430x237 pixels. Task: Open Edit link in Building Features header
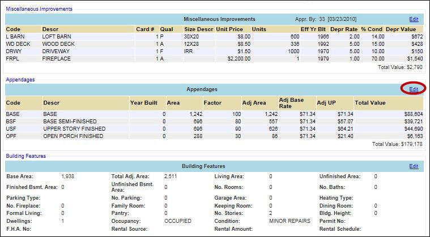414,166
